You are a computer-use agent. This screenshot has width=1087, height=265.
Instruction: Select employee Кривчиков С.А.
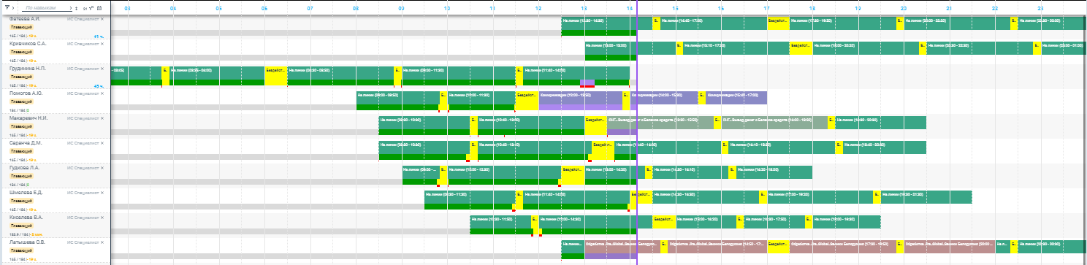tap(28, 44)
